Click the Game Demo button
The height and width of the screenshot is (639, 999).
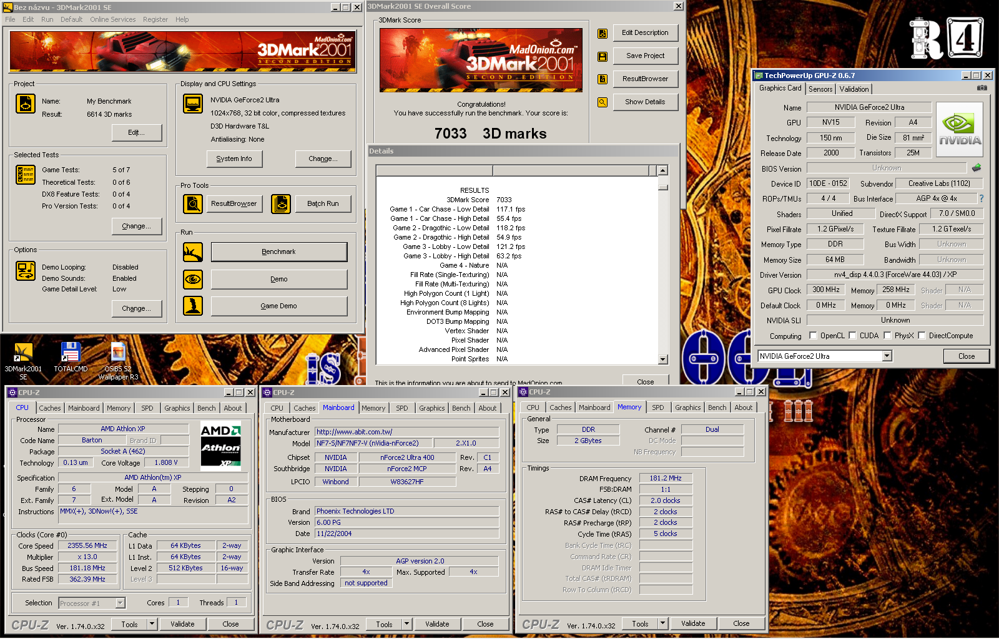[279, 306]
